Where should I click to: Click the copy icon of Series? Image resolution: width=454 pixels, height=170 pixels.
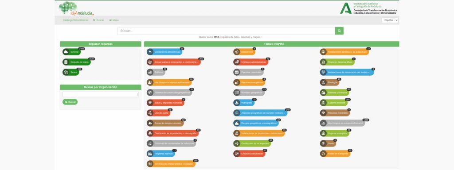tap(66, 72)
